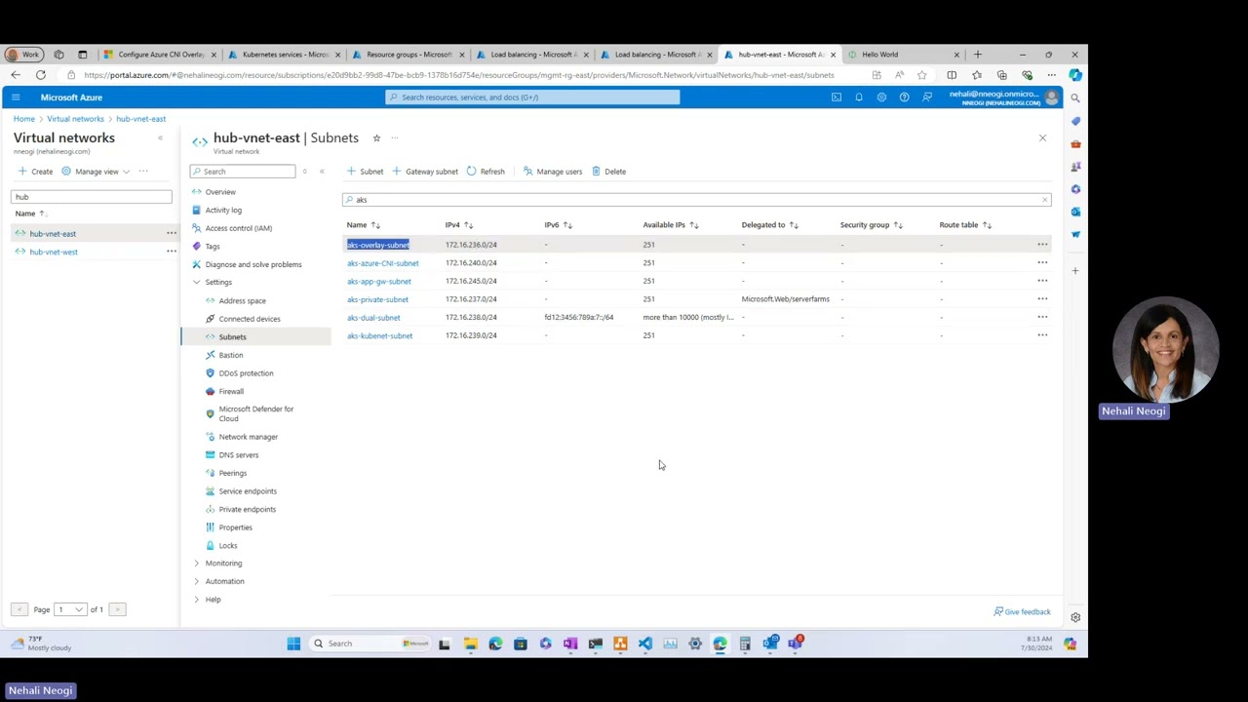Screen dimensions: 1248x702
Task: Open Address space under Settings
Action: coord(242,300)
